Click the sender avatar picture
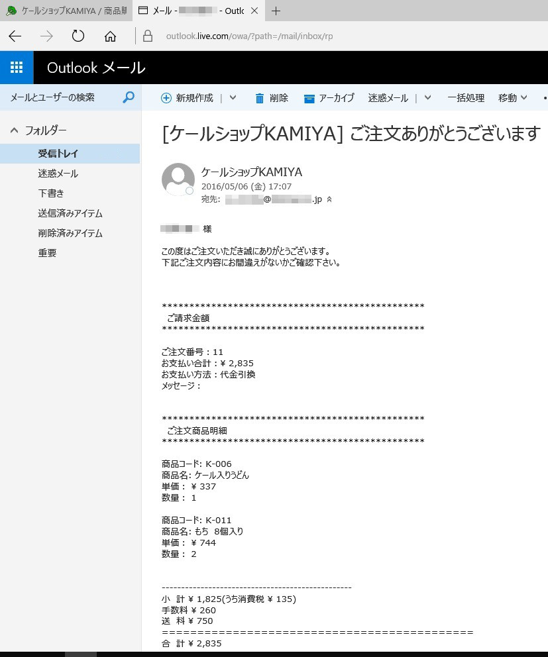 (x=178, y=179)
